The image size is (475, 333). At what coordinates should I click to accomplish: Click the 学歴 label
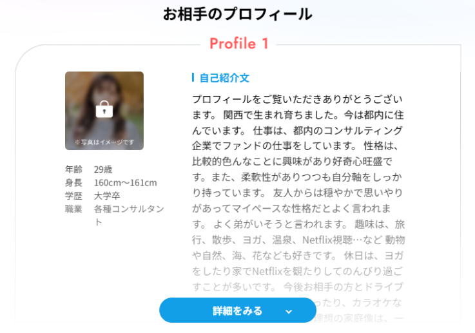[73, 196]
